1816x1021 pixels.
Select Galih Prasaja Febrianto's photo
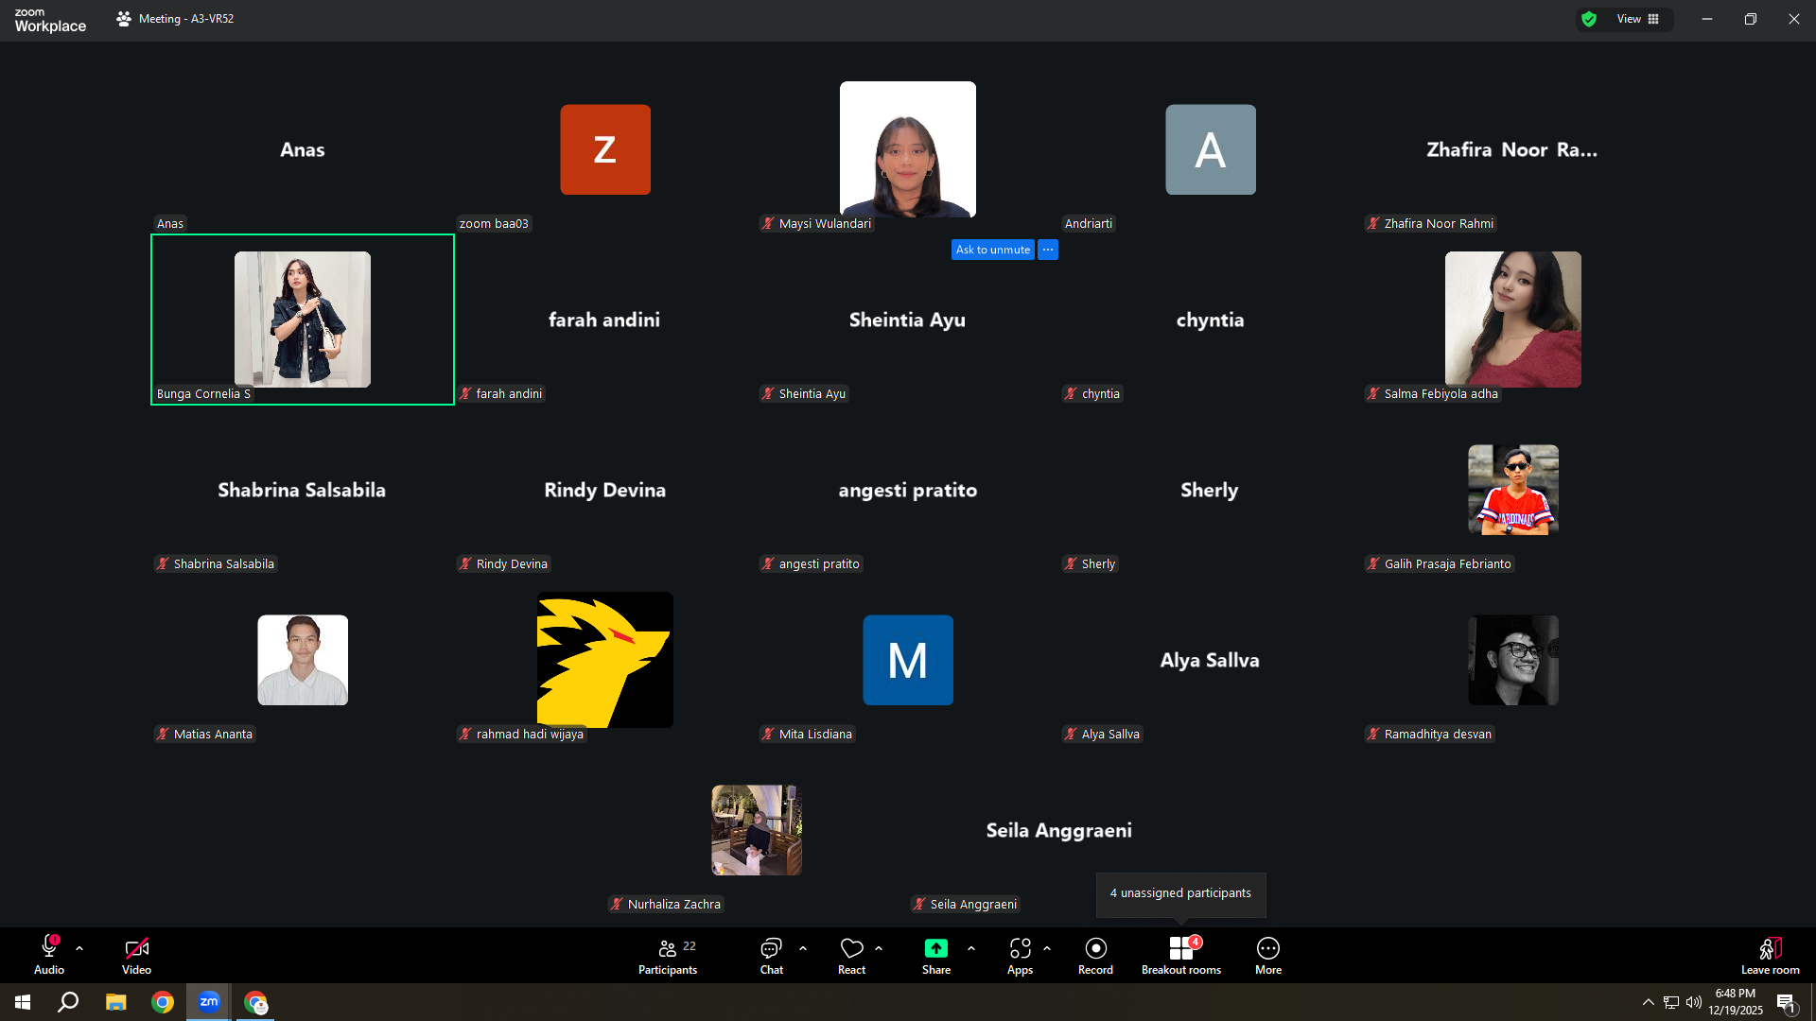(1513, 490)
